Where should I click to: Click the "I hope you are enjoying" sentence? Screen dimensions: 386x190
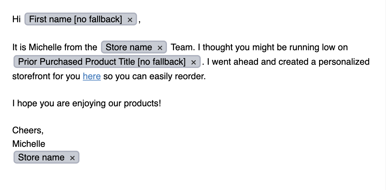point(64,103)
